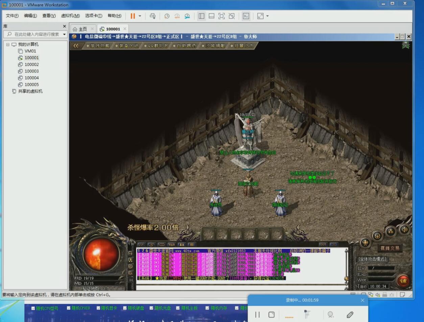Open the 文件(F) menu
The image size is (424, 322).
[x=12, y=16]
